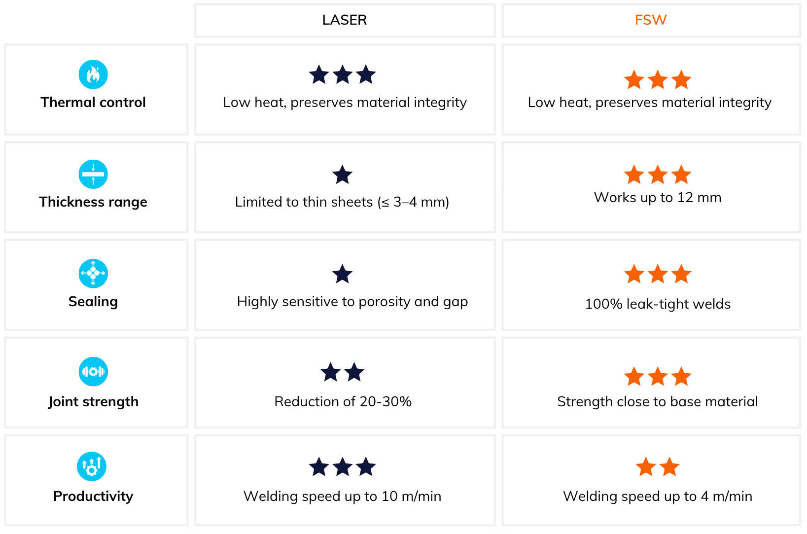Viewport: 807px width, 534px height.
Task: Click the Laser thickness single star
Action: 342,175
